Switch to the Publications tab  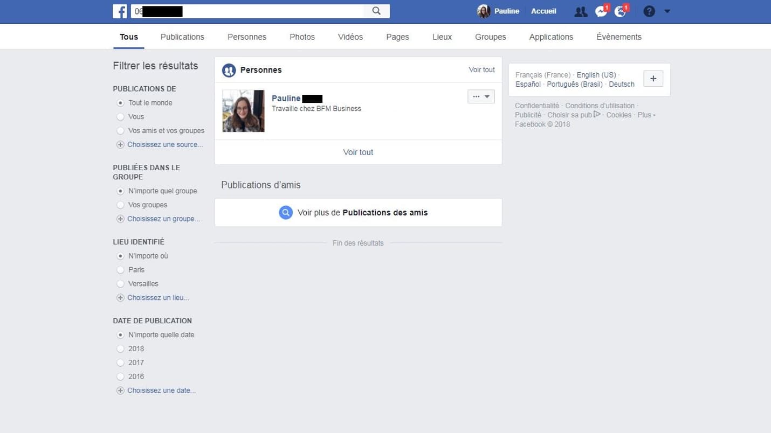click(x=182, y=37)
